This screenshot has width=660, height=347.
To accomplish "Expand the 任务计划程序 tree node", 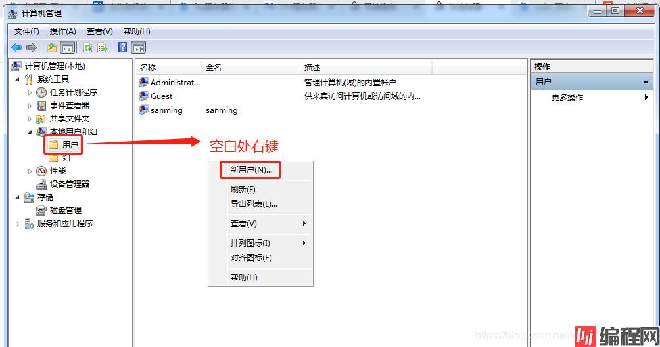I will coord(30,92).
